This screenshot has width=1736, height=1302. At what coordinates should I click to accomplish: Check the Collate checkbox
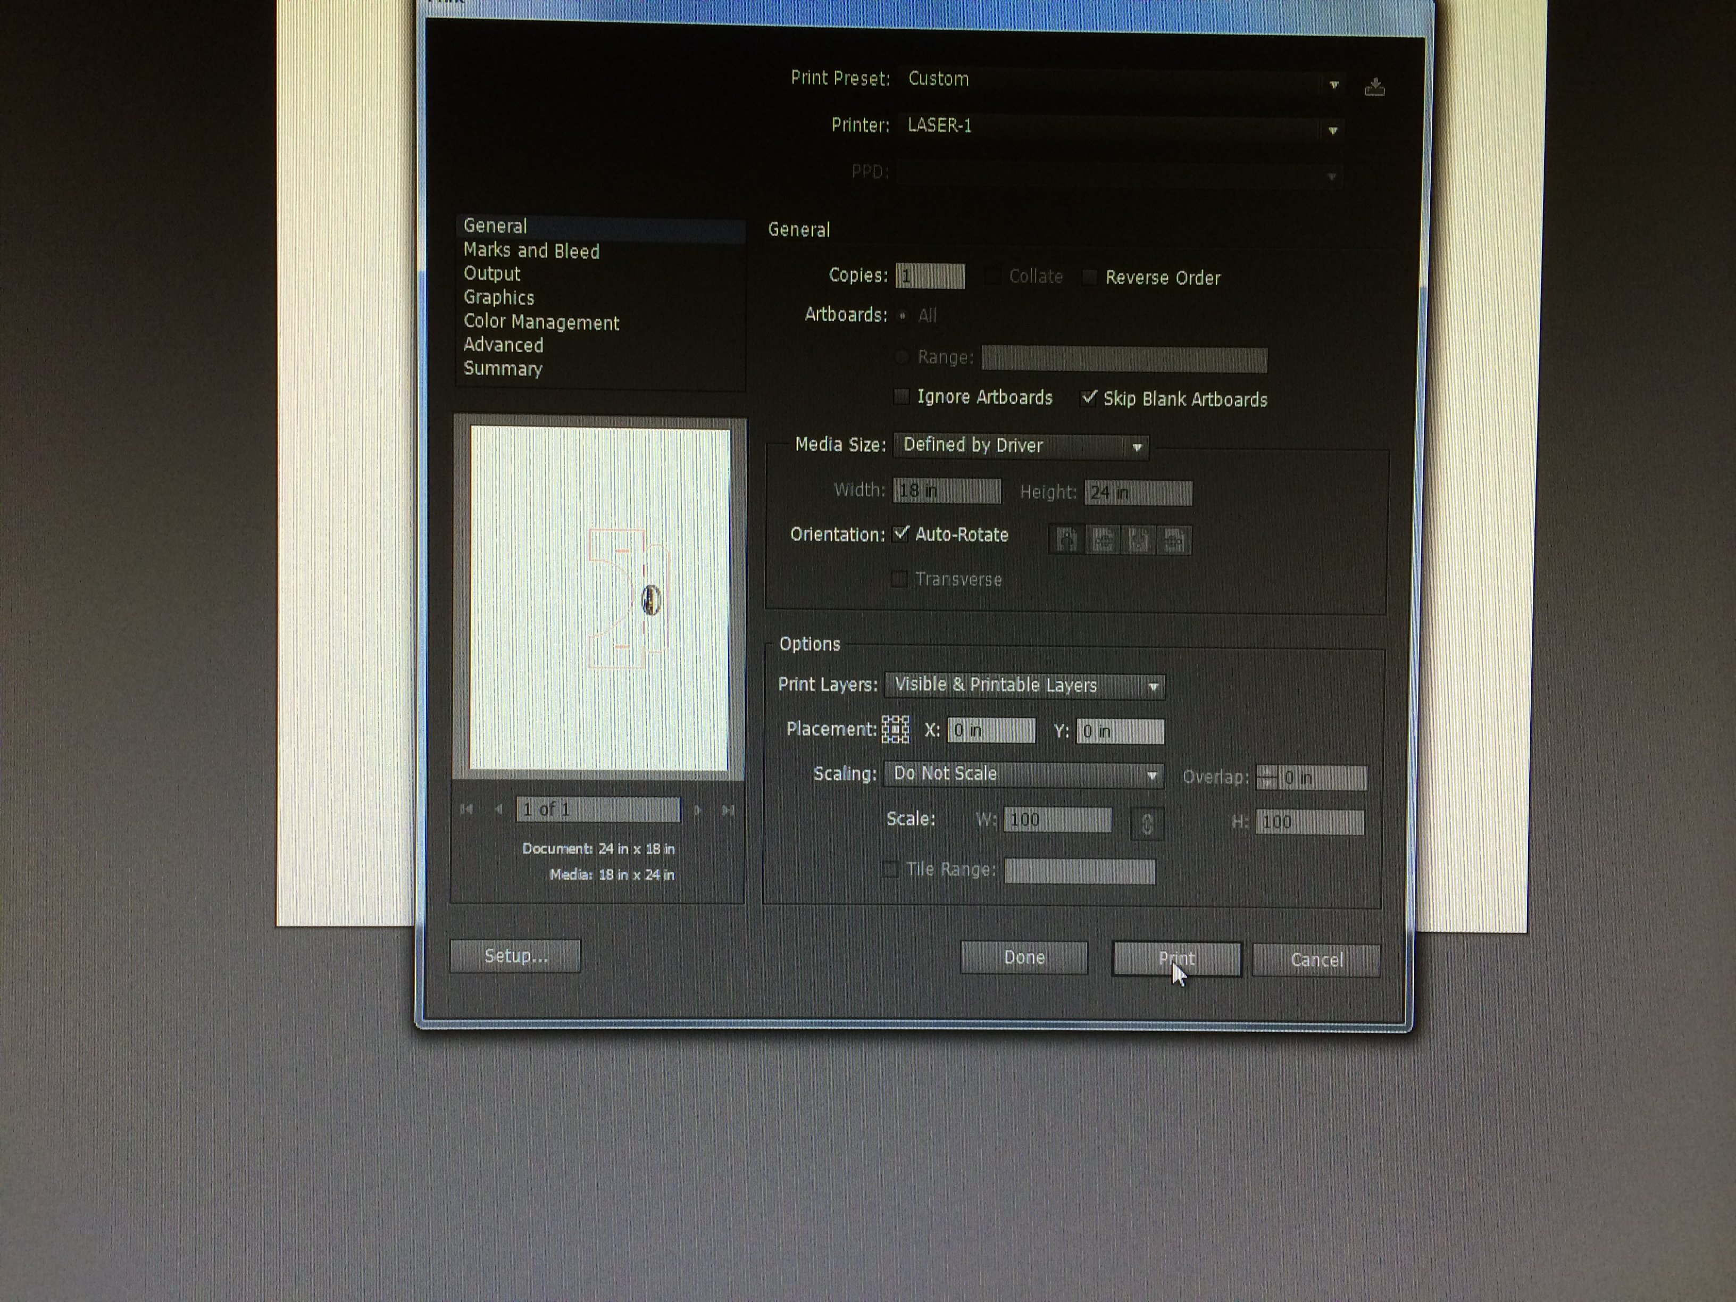pyautogui.click(x=994, y=276)
